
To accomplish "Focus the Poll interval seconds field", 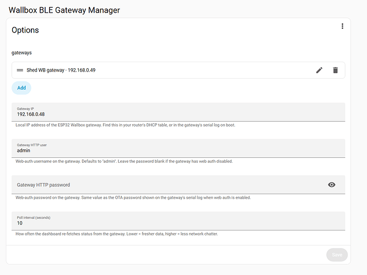I will tap(179, 221).
